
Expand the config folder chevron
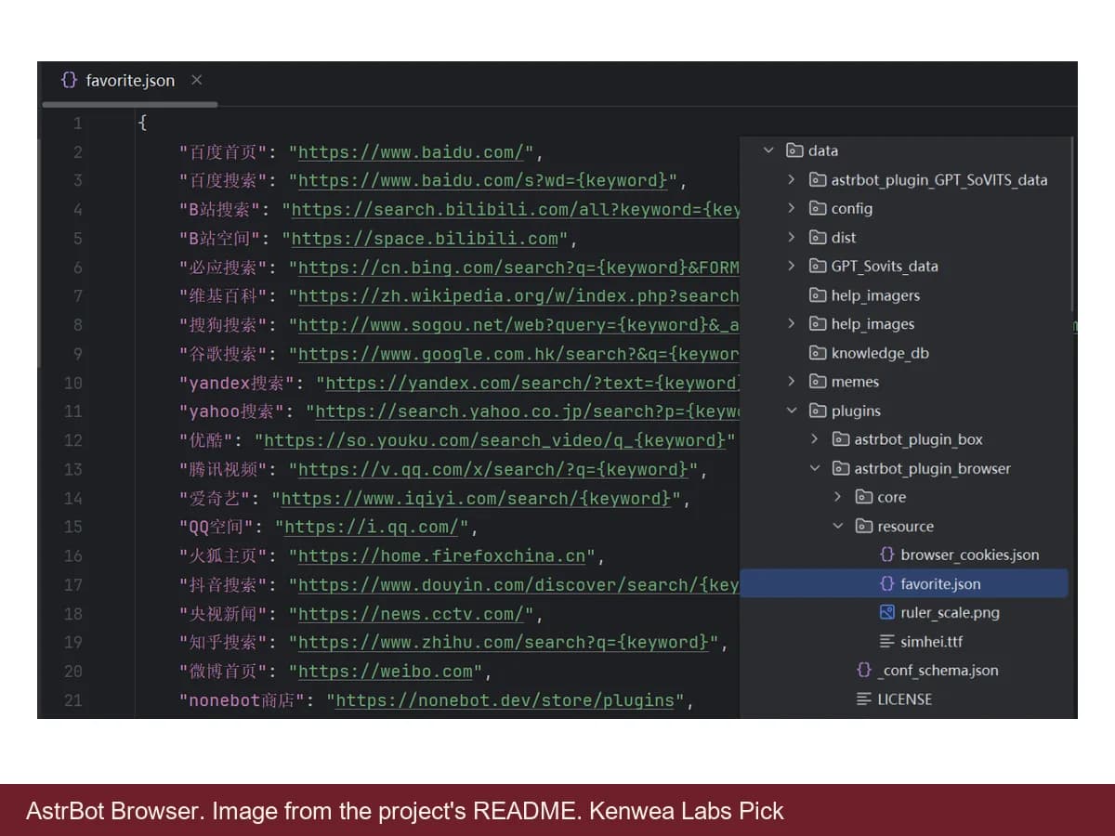[791, 208]
